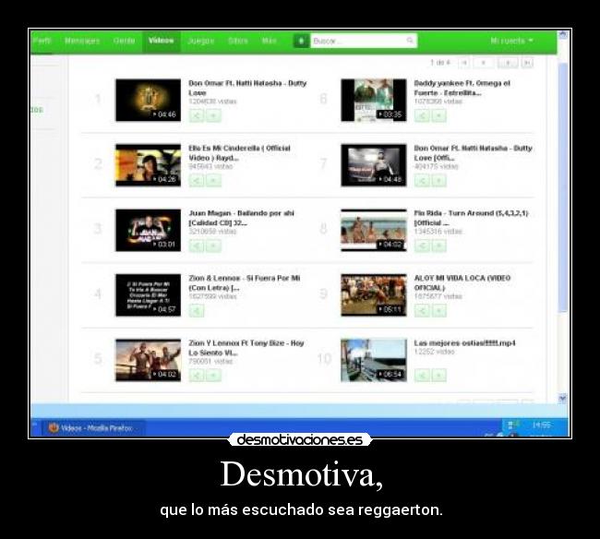Open the Mensajes tab

pos(82,41)
